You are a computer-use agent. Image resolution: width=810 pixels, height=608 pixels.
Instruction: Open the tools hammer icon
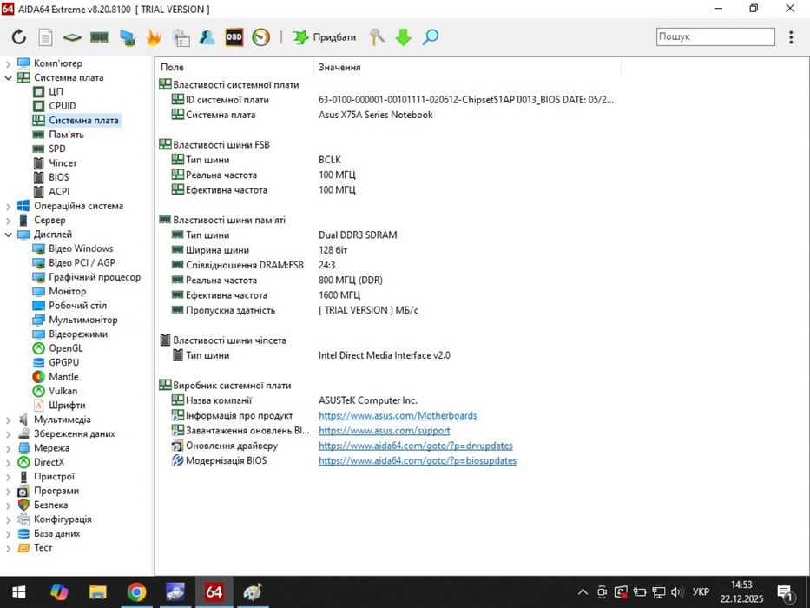(x=377, y=36)
